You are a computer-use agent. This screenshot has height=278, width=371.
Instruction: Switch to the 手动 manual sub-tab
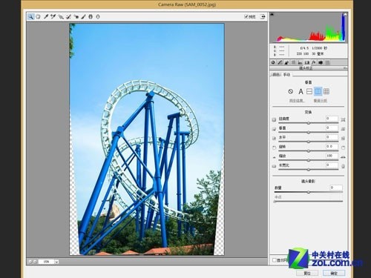click(x=286, y=74)
